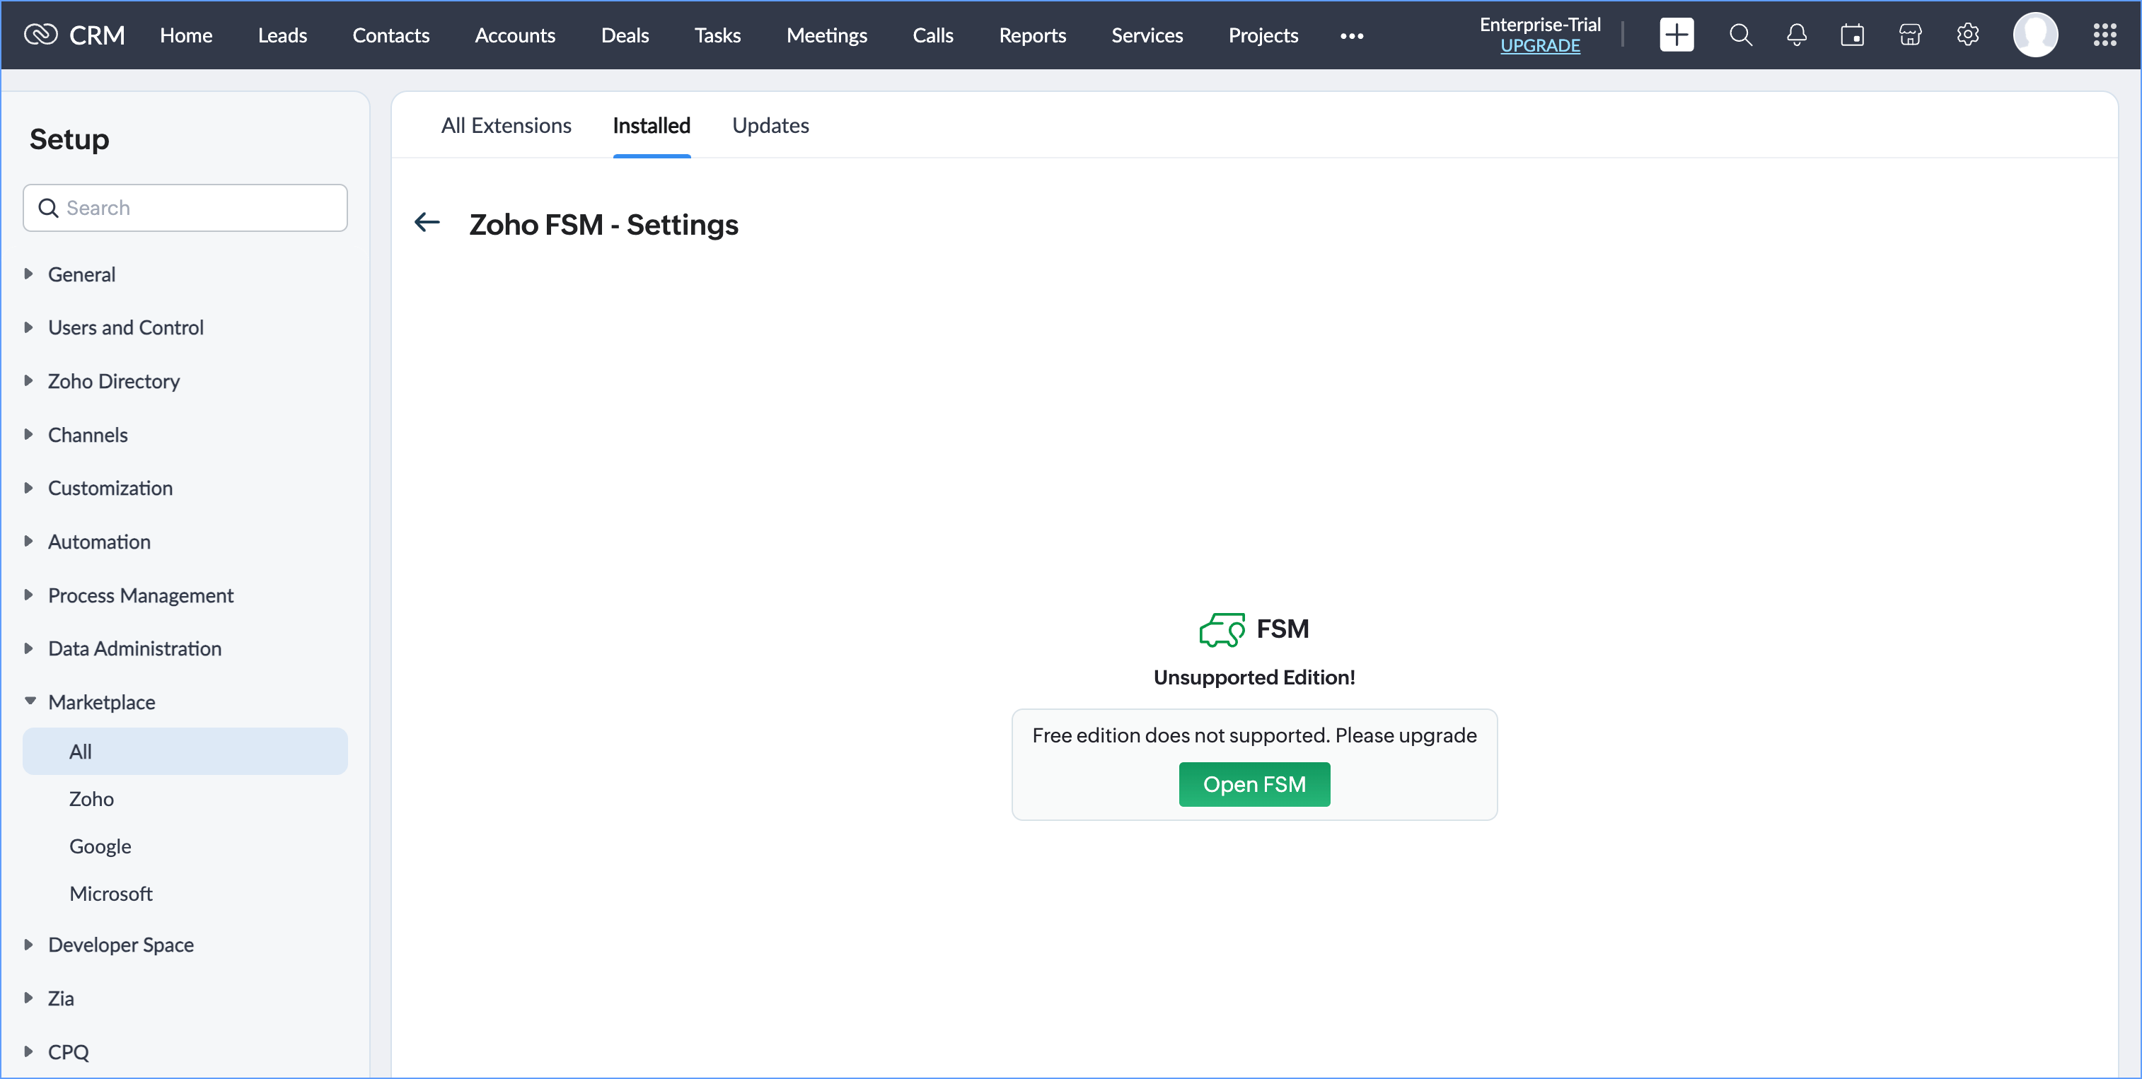Open the notifications bell icon
Screen dimensions: 2142x1079
point(1796,35)
